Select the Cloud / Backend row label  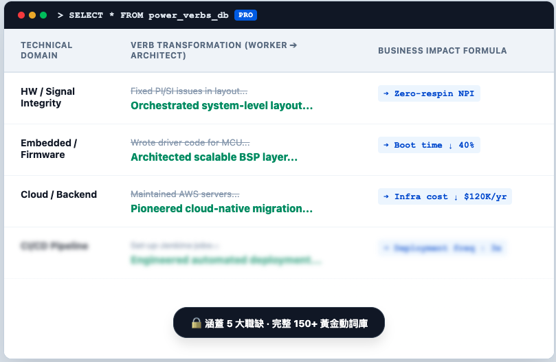pyautogui.click(x=58, y=194)
